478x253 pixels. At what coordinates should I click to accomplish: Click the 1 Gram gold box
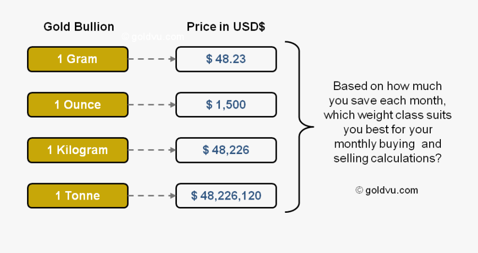(x=78, y=59)
